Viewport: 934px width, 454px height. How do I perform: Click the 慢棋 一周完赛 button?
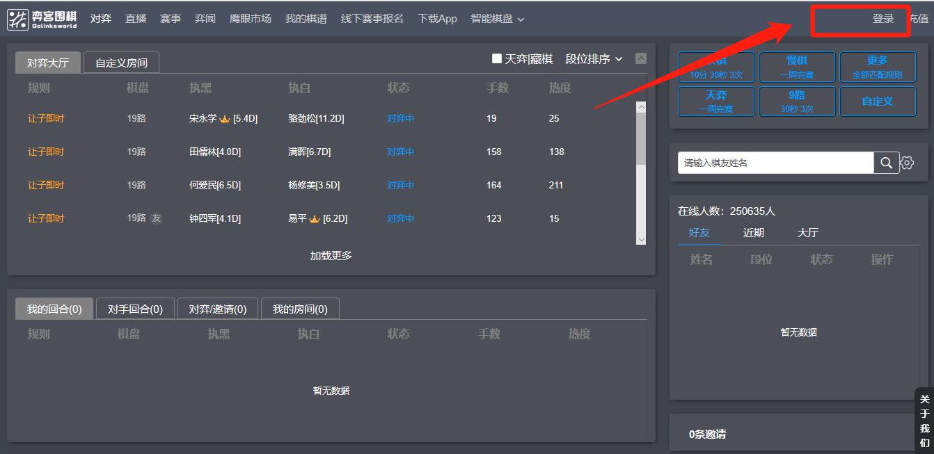pyautogui.click(x=797, y=67)
